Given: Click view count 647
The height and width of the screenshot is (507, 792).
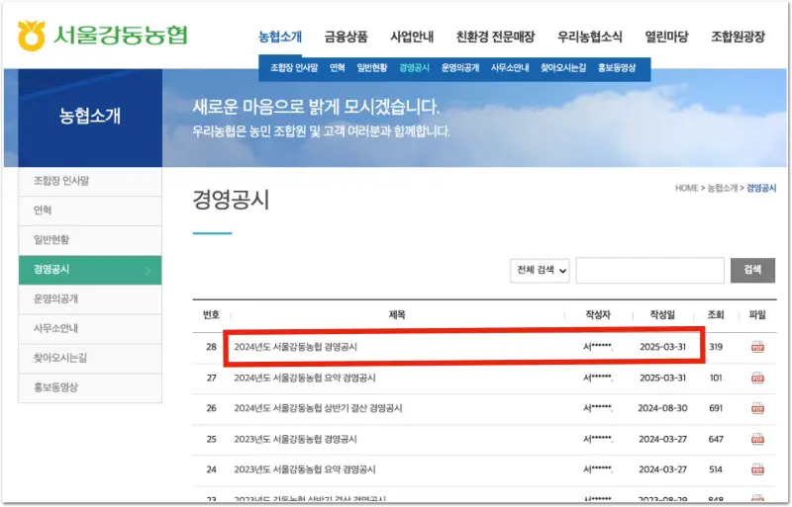Looking at the screenshot, I should tap(716, 439).
